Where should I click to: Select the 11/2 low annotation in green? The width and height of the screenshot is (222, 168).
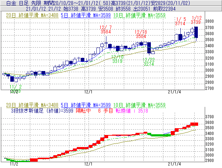[x=15, y=89]
